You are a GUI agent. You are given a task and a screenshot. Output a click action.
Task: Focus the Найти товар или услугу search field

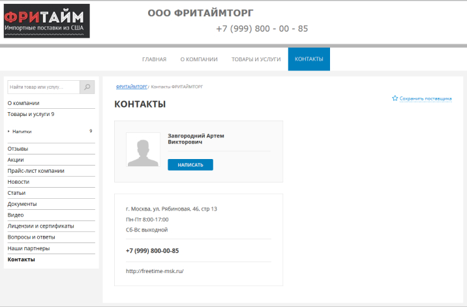pyautogui.click(x=44, y=87)
